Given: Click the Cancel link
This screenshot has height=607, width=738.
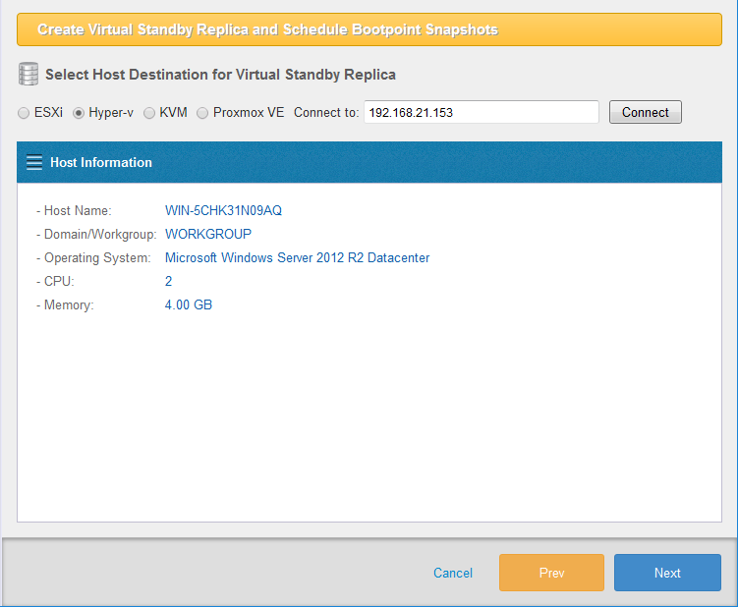Looking at the screenshot, I should click(x=453, y=573).
